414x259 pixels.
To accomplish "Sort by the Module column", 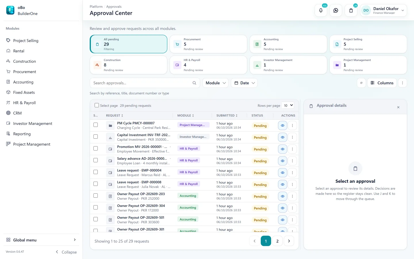I will point(185,115).
